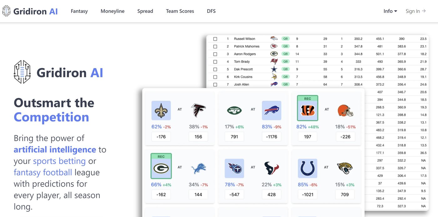
Task: Select the Falcons team logo
Action: coord(198,110)
